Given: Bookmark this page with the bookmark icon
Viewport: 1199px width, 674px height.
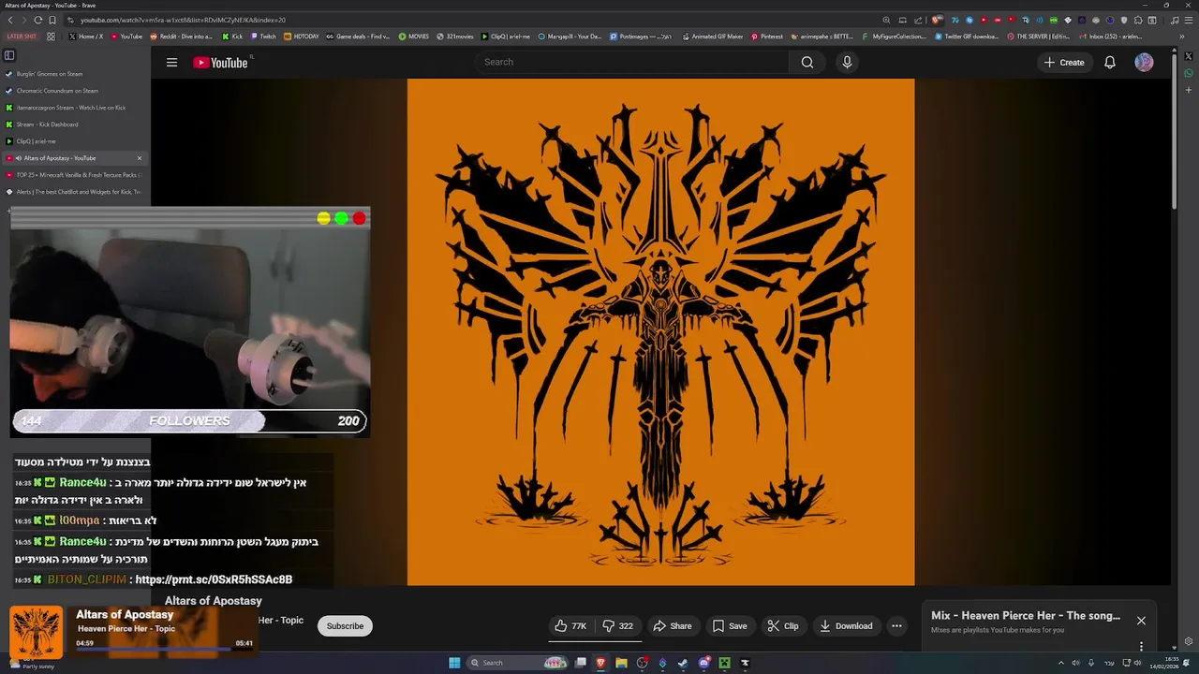Looking at the screenshot, I should [x=52, y=20].
